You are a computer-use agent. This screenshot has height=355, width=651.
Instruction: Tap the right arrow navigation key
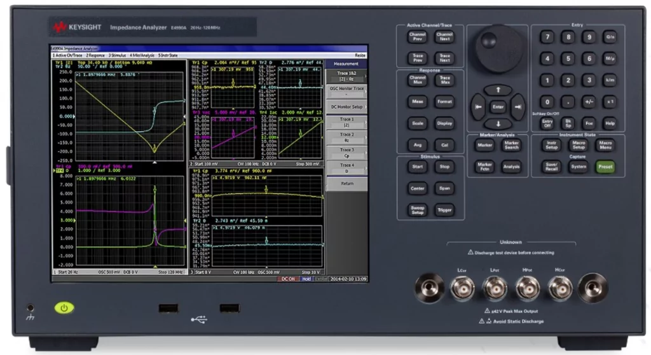[517, 107]
